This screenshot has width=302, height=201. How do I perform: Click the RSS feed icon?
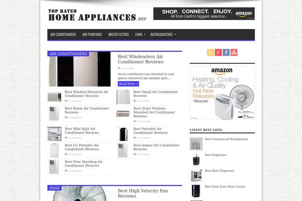[x=210, y=52]
